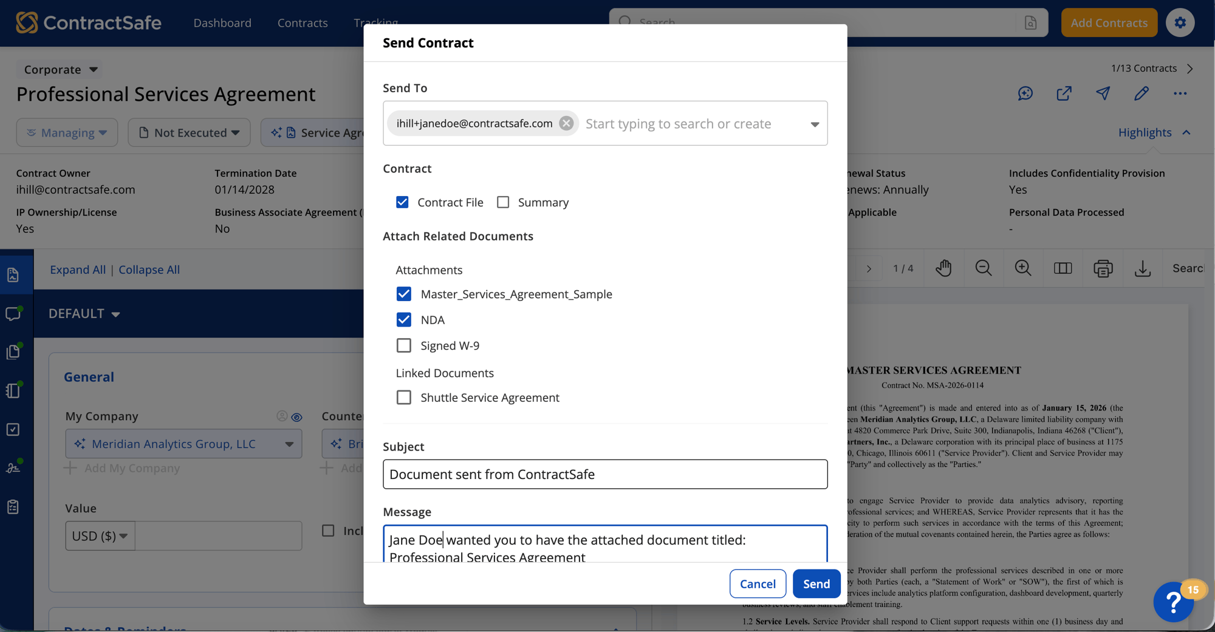Click the Expand All link

click(78, 270)
